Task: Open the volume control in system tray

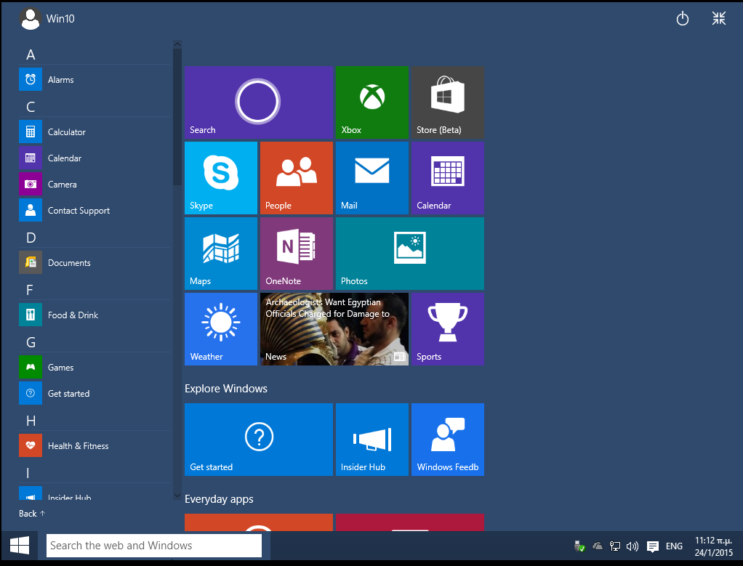Action: [632, 546]
